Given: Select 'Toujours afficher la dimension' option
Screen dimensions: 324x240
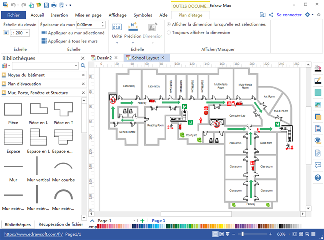Looking at the screenshot, I should pos(169,33).
